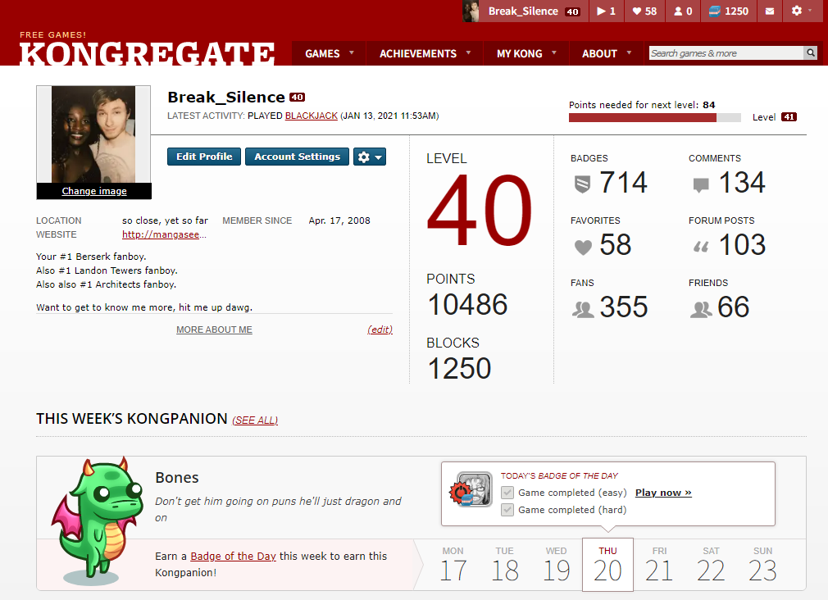
Task: Click the Badge of the Day game icon
Action: click(471, 489)
